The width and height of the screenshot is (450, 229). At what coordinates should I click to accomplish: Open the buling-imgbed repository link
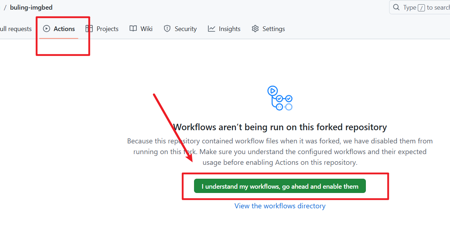(x=31, y=7)
